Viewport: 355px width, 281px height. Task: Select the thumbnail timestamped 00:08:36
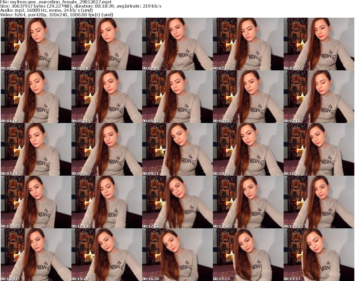[107, 149]
